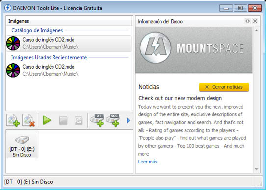The image size is (266, 190).
Task: Click the Información del Disco panel title
Action: point(160,22)
